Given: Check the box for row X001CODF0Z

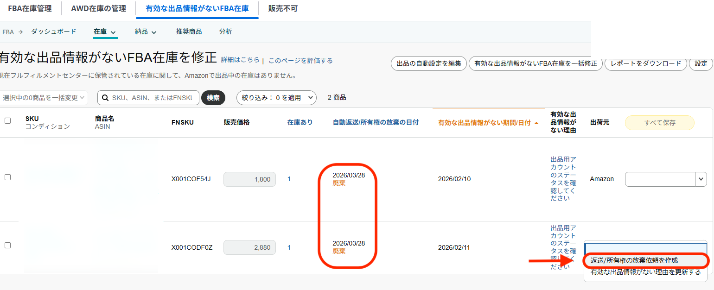Looking at the screenshot, I should click(7, 245).
